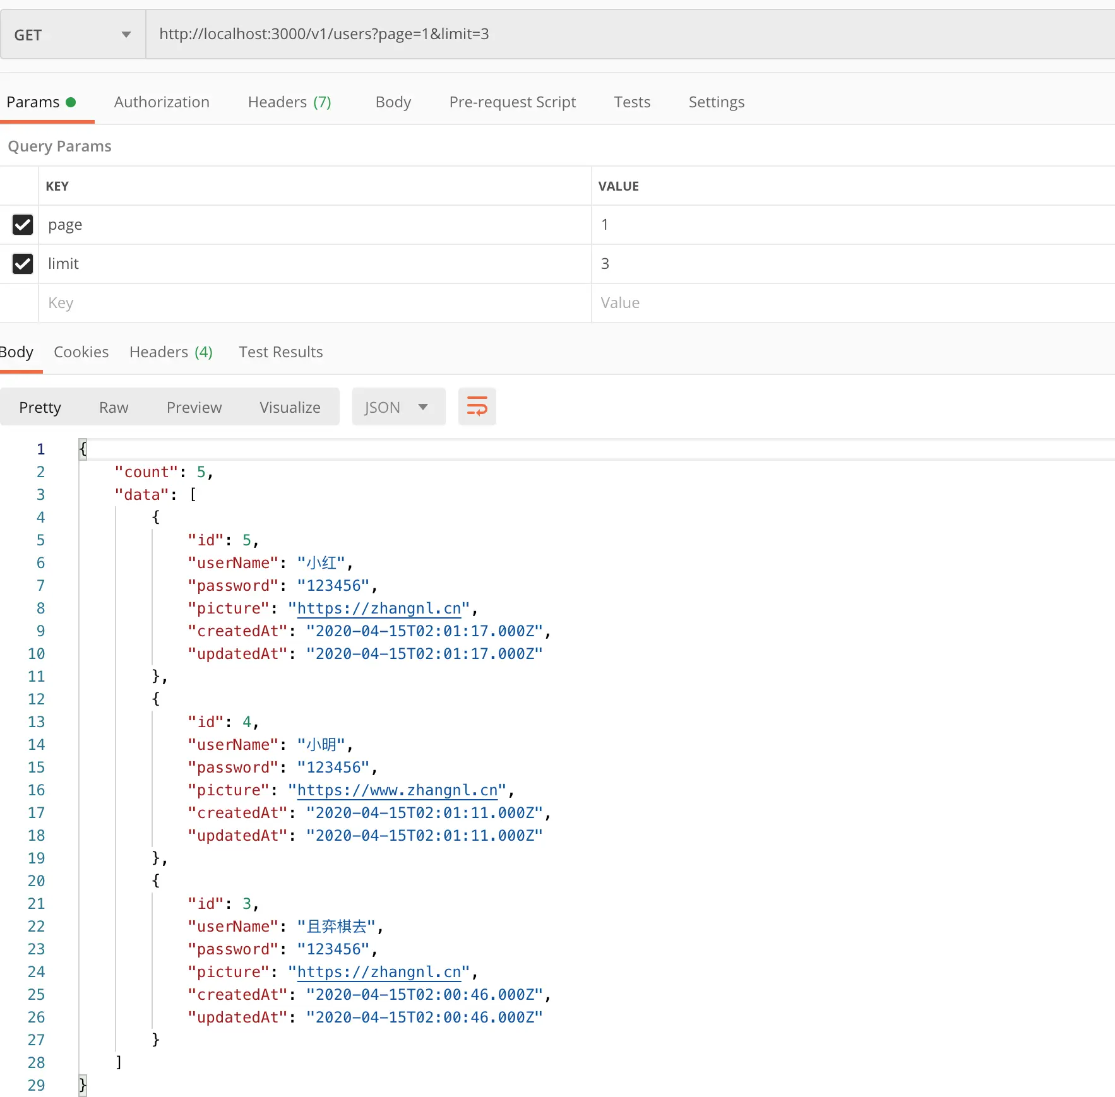Click the userName value "且弈棋去"

(x=337, y=927)
